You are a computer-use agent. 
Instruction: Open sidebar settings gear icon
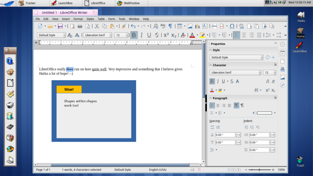pyautogui.click(x=282, y=44)
